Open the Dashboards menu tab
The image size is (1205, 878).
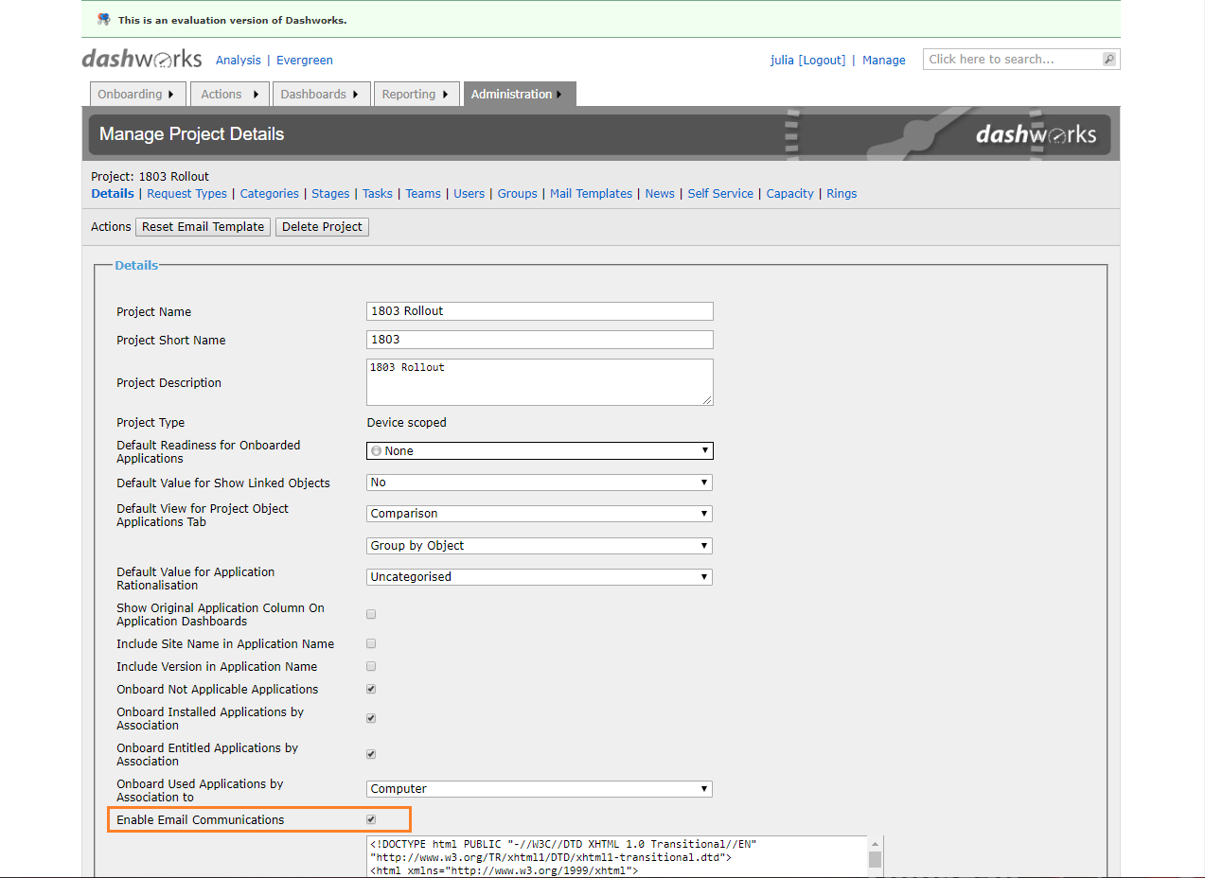coord(321,94)
